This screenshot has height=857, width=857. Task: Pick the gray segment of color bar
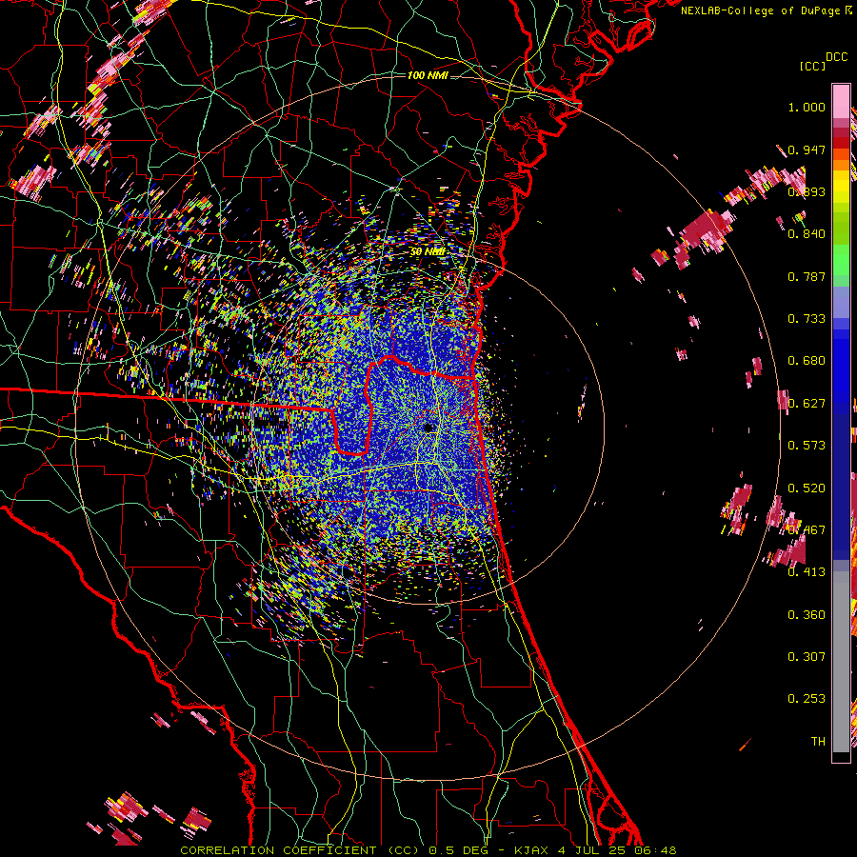pos(841,662)
